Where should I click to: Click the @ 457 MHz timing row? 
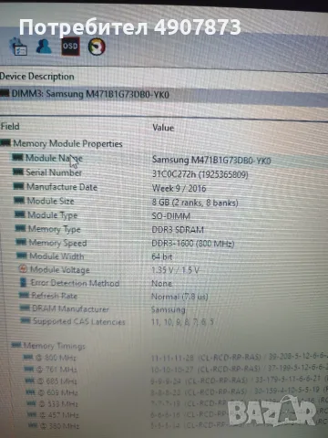click(x=59, y=415)
